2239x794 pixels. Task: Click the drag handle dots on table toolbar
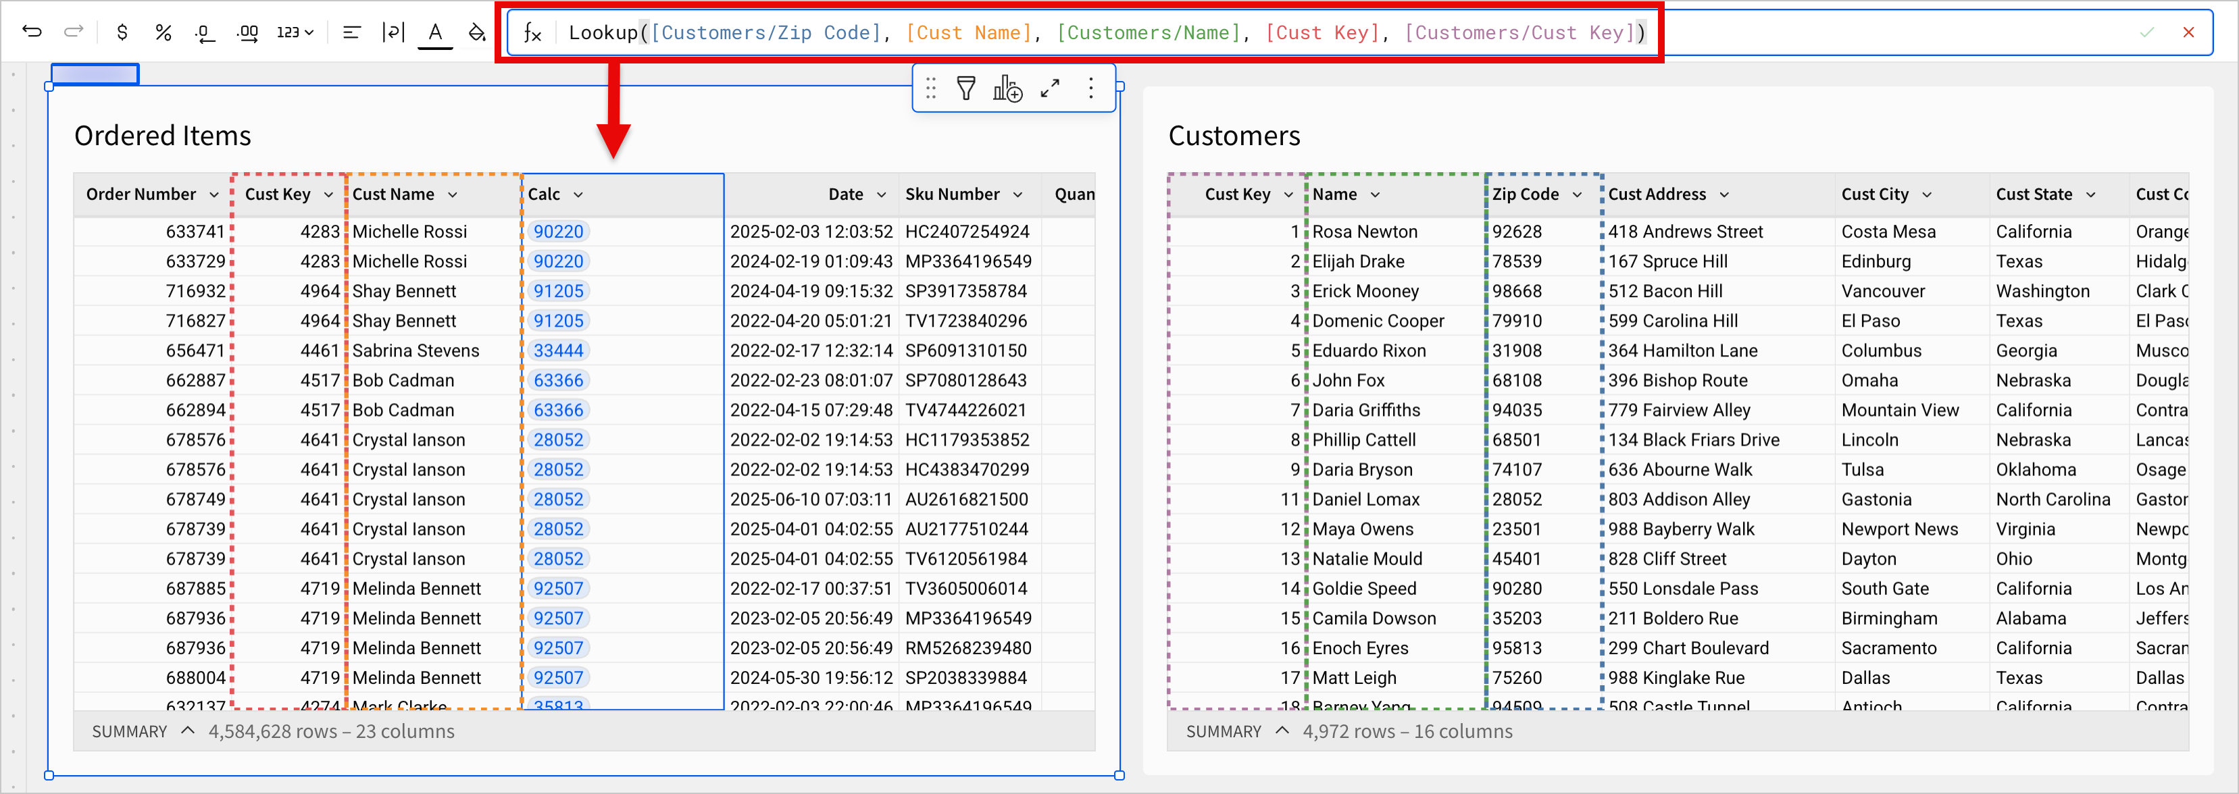tap(930, 88)
